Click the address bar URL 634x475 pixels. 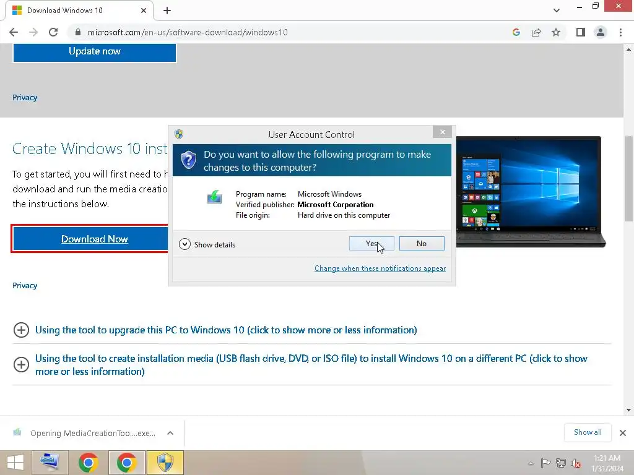point(188,32)
